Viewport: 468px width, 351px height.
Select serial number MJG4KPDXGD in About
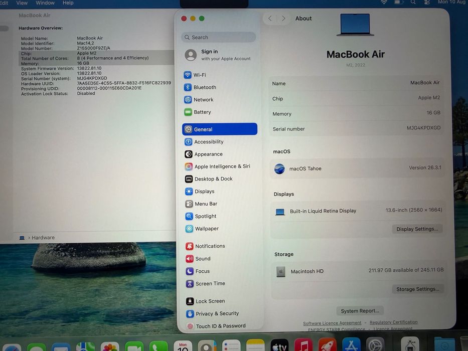tap(423, 128)
